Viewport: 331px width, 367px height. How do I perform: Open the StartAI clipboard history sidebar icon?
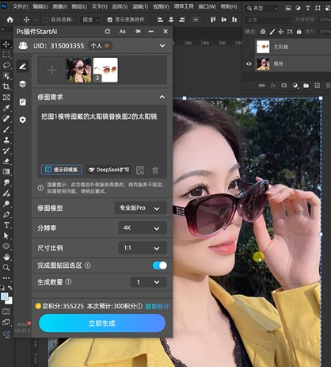pyautogui.click(x=23, y=102)
